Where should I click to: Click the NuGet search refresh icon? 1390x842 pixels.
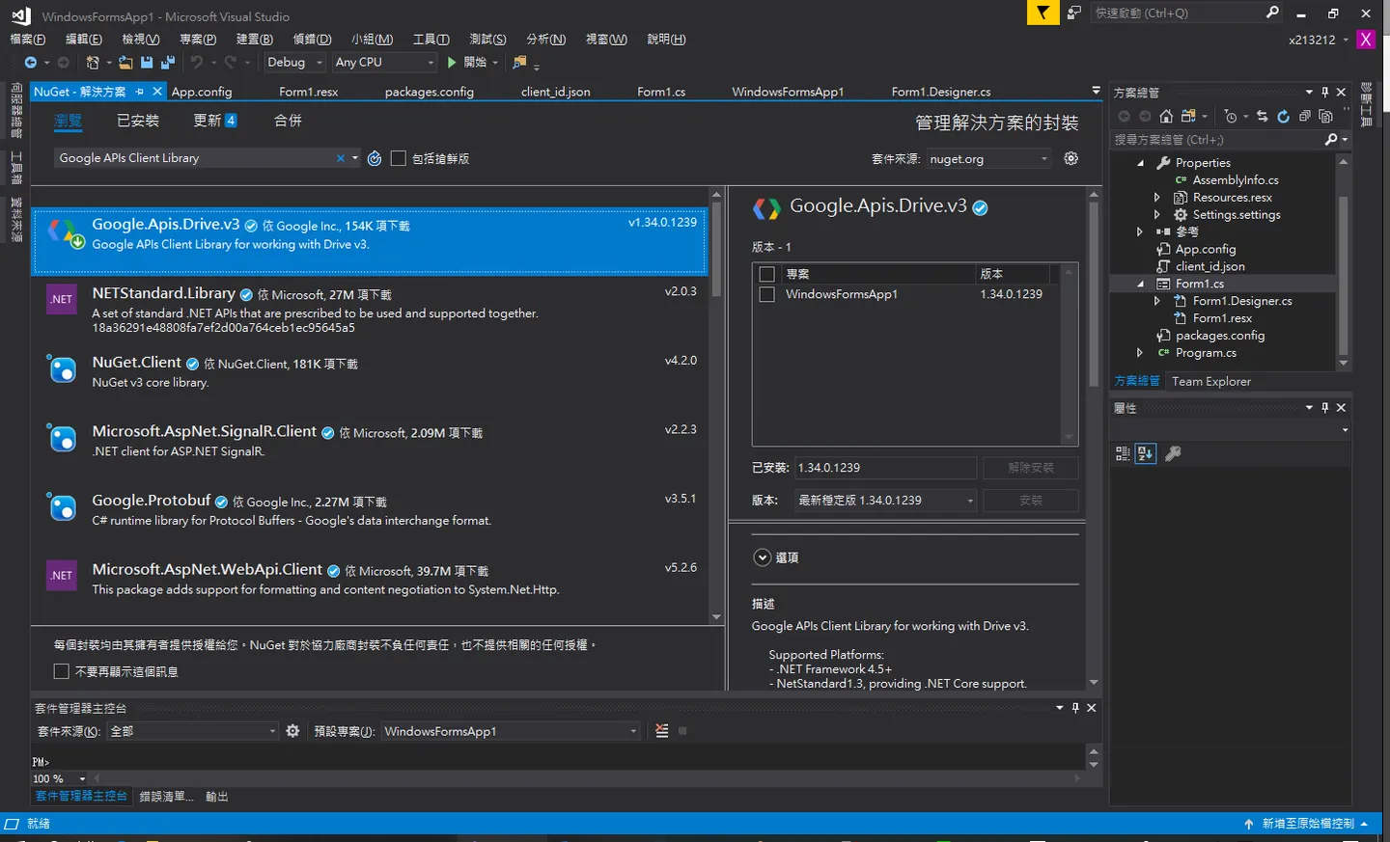375,158
